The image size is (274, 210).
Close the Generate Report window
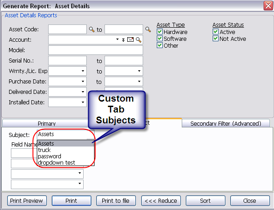tap(268, 6)
